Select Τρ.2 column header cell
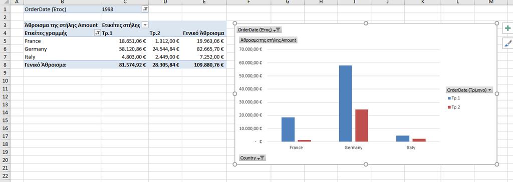Image resolution: width=513 pixels, height=182 pixels. point(165,33)
